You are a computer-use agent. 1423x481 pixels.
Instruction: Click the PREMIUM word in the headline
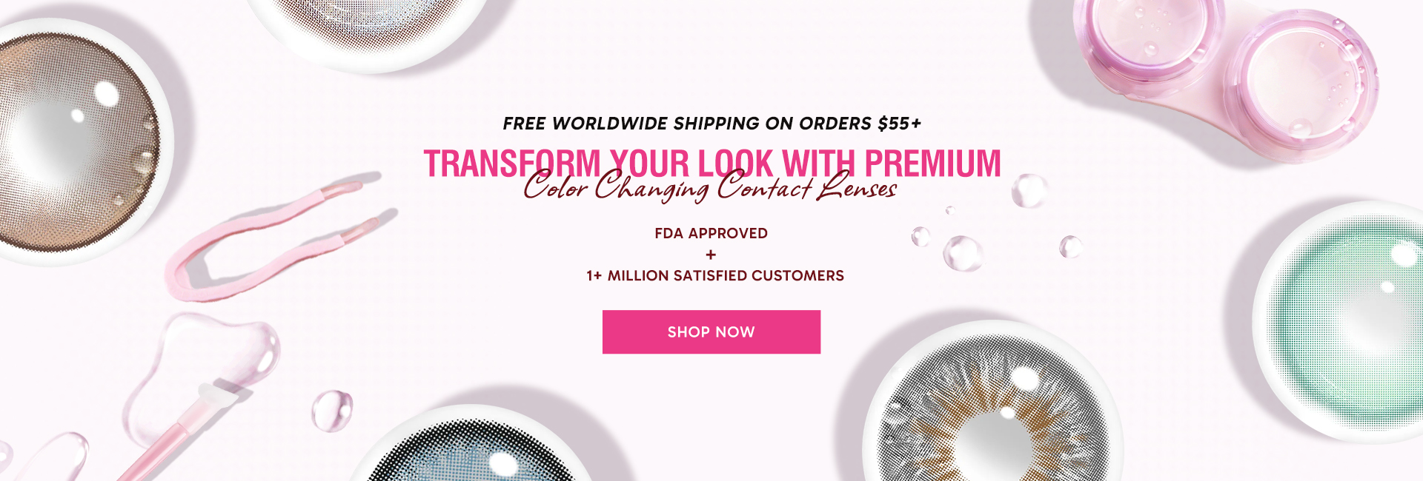tap(932, 163)
